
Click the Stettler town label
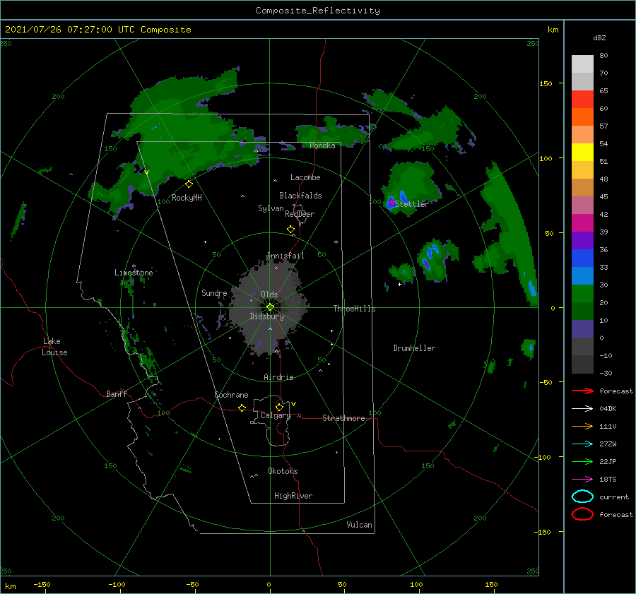coord(412,204)
